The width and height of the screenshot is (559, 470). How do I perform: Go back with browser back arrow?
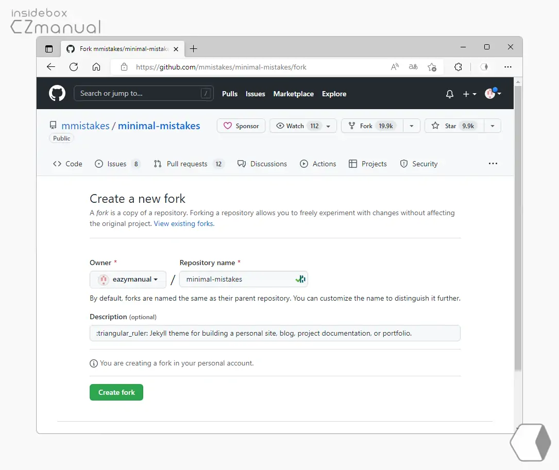pos(51,67)
